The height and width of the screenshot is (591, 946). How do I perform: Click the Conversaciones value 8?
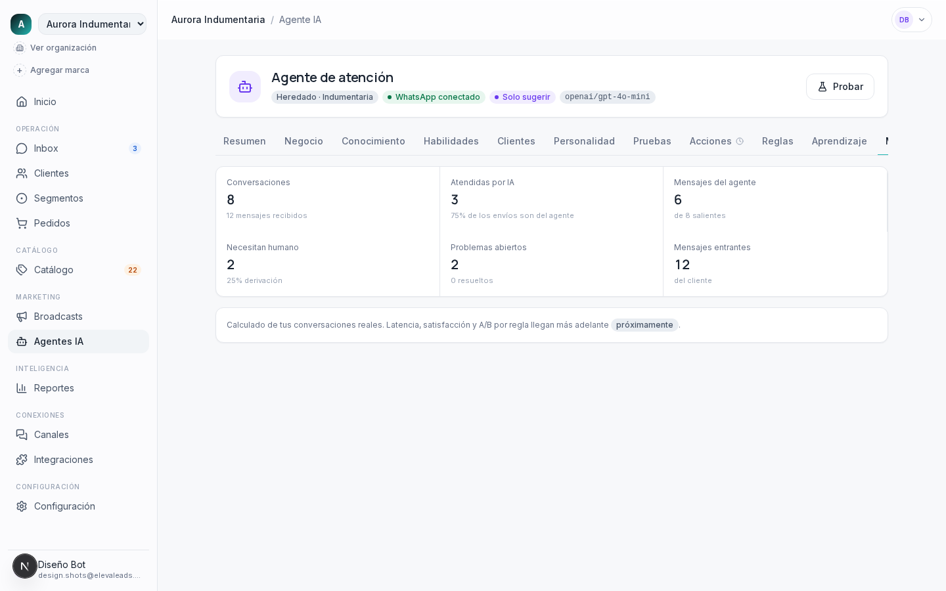pos(231,200)
